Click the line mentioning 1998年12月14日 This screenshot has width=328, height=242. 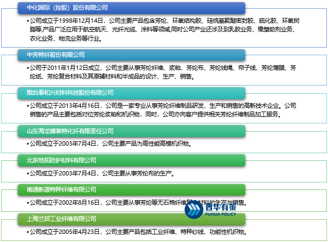tap(162, 20)
